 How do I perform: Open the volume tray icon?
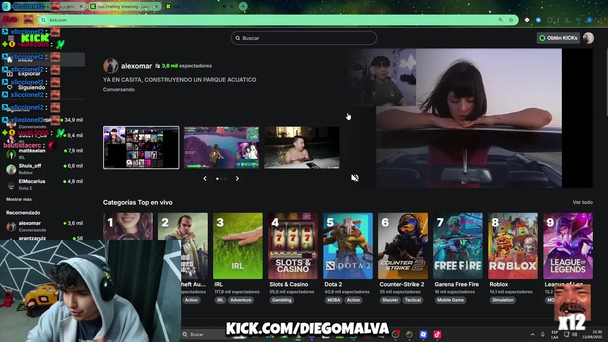coord(575,334)
